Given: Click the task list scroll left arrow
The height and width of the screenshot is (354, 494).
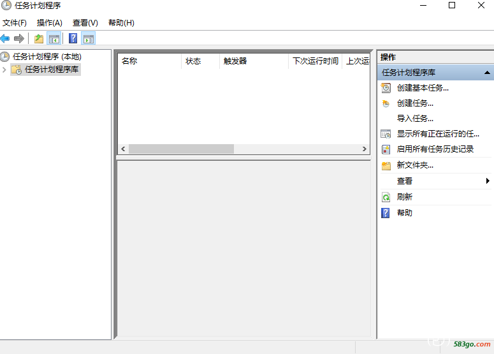Looking at the screenshot, I should [x=123, y=149].
